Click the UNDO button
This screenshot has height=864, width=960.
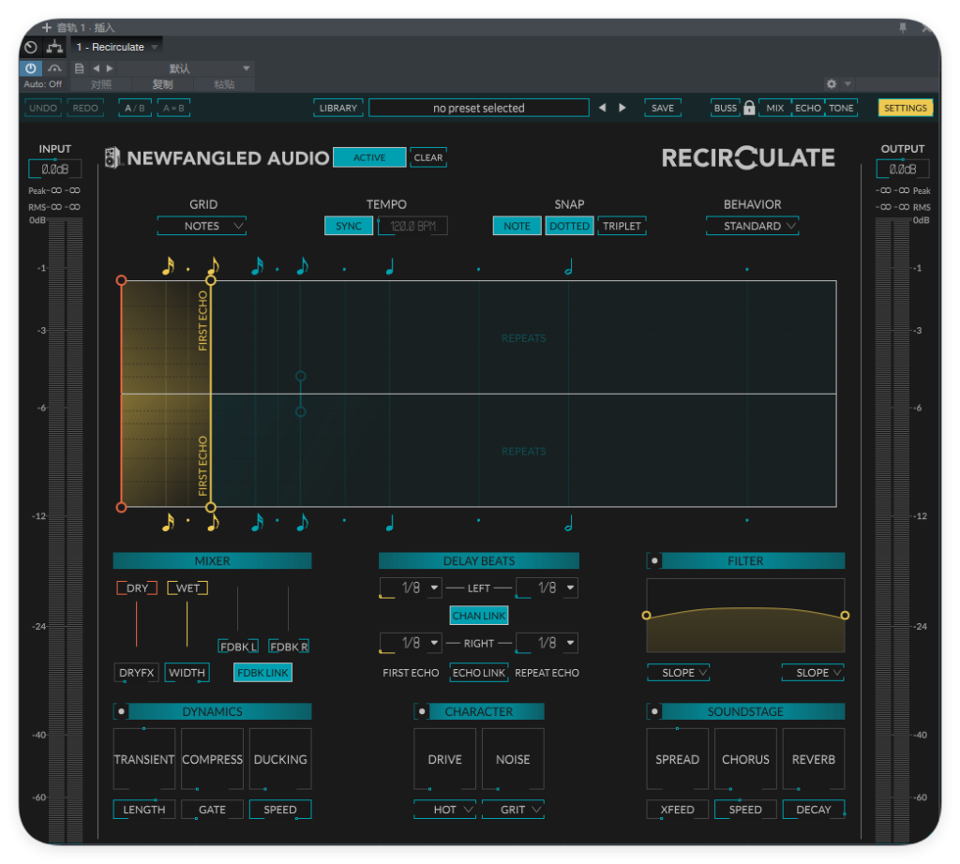[43, 108]
